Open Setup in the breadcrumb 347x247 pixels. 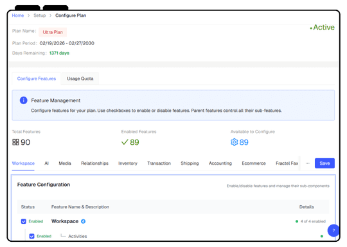point(40,15)
